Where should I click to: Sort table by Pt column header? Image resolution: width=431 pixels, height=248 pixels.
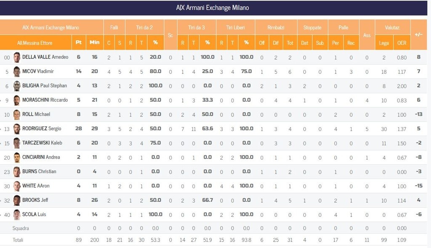78,43
